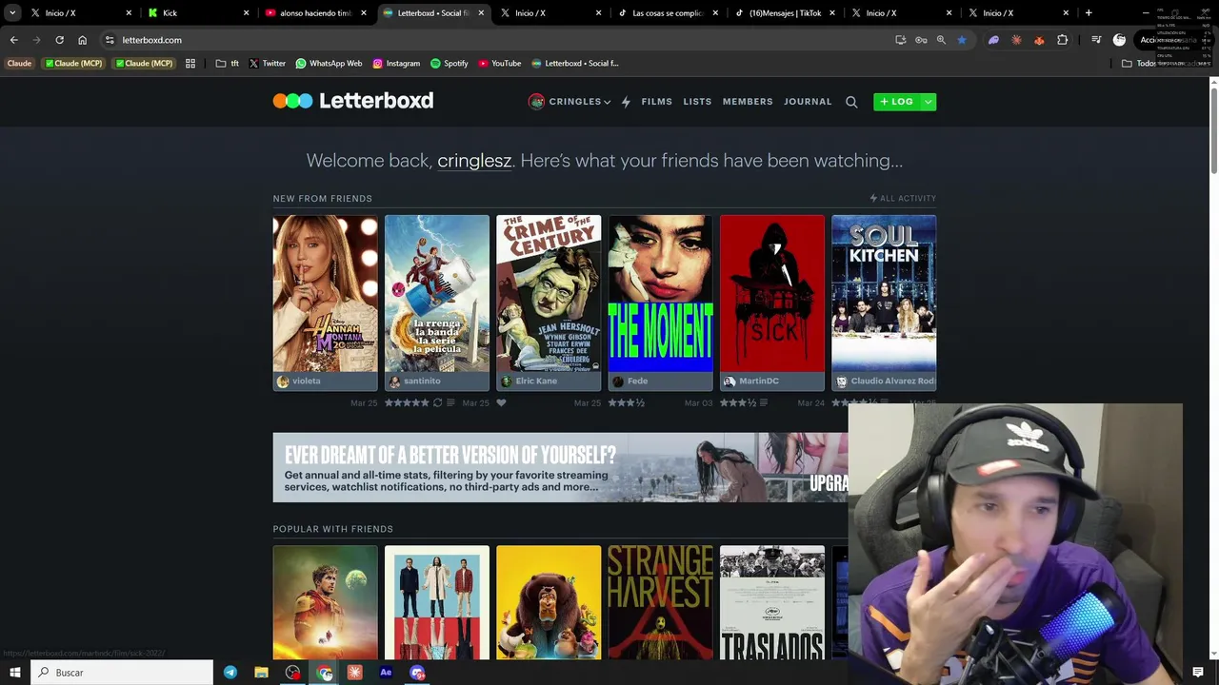Open the lightning bolt activity icon
The image size is (1219, 685).
(x=626, y=102)
